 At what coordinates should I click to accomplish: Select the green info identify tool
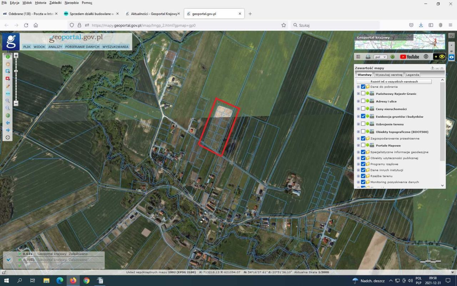[7, 56]
